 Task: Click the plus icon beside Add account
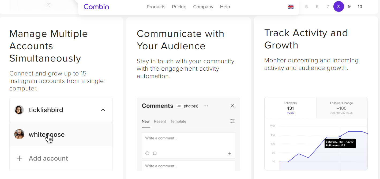pyautogui.click(x=19, y=158)
